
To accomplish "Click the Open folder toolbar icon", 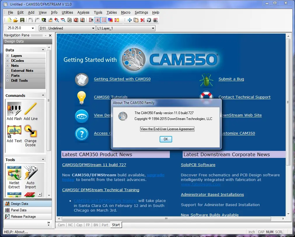I will 16,20.
